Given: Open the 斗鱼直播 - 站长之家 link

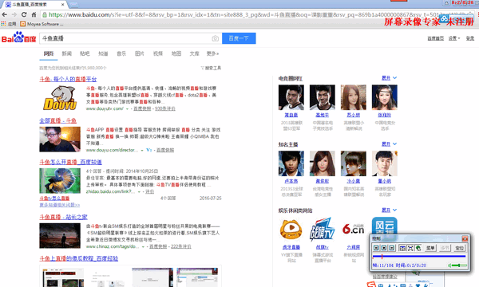Looking at the screenshot, I should (x=64, y=217).
